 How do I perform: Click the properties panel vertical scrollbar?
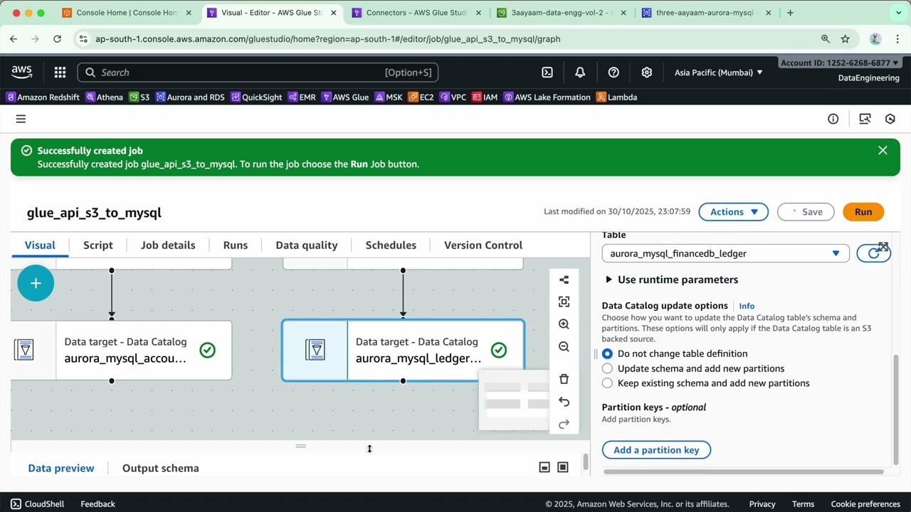point(896,409)
